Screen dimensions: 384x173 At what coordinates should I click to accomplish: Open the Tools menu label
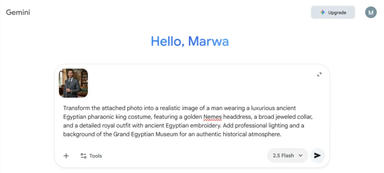coord(96,156)
